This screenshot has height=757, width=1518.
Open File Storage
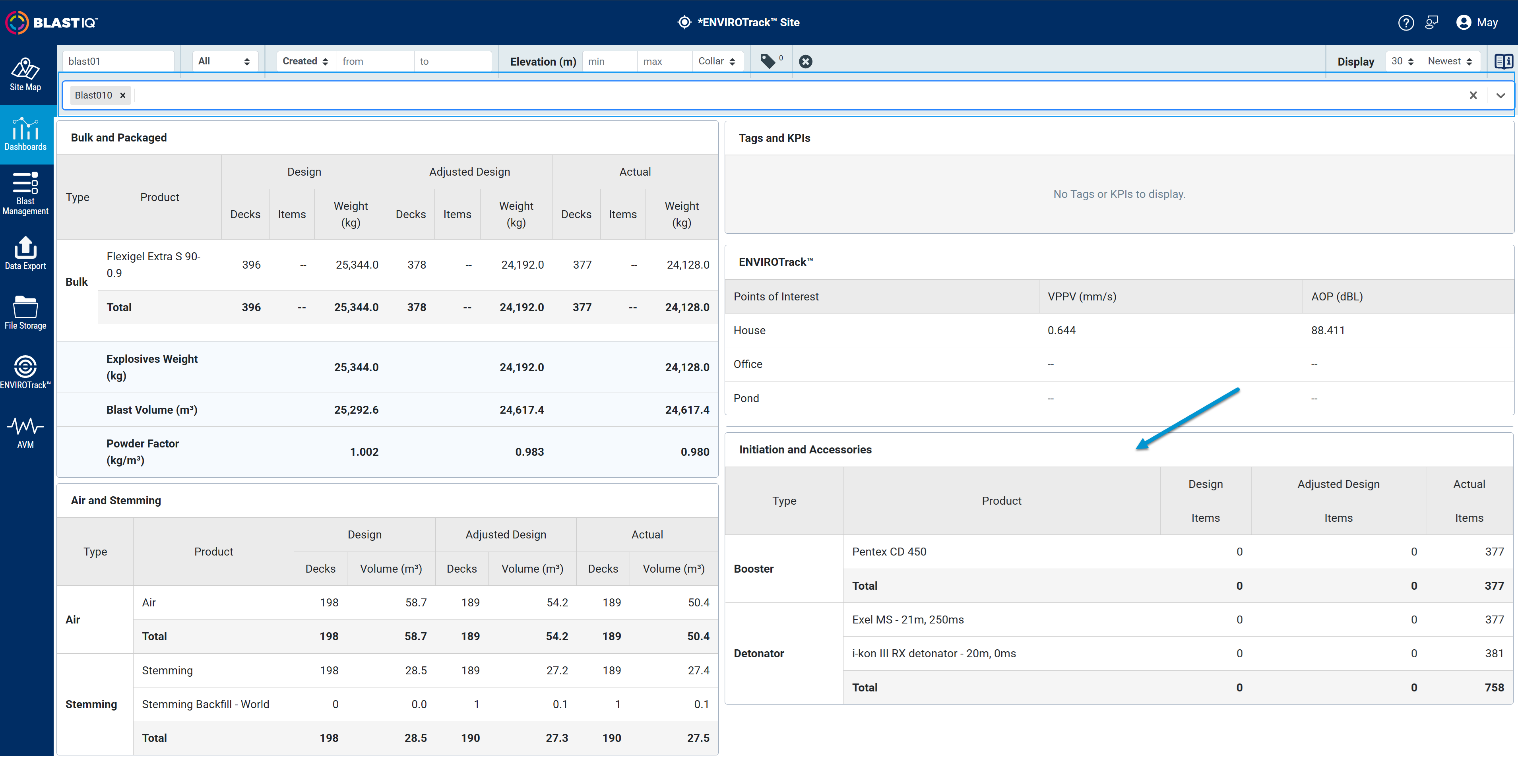click(25, 313)
